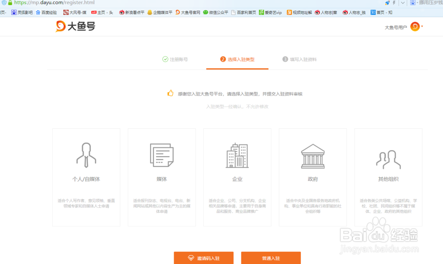Select the 企业 buildings icon
The width and height of the screenshot is (443, 264).
pos(237,155)
